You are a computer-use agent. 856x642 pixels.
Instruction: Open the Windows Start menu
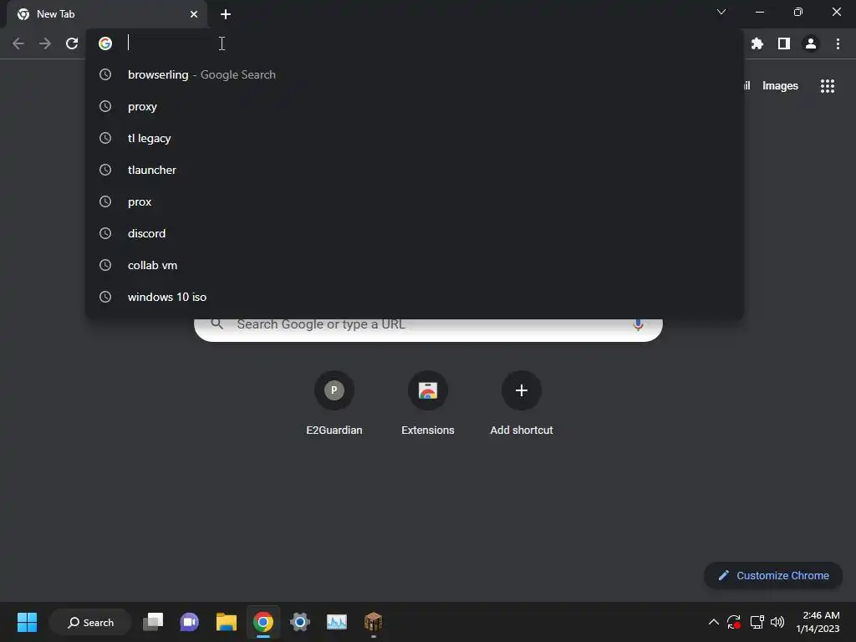[x=27, y=622]
